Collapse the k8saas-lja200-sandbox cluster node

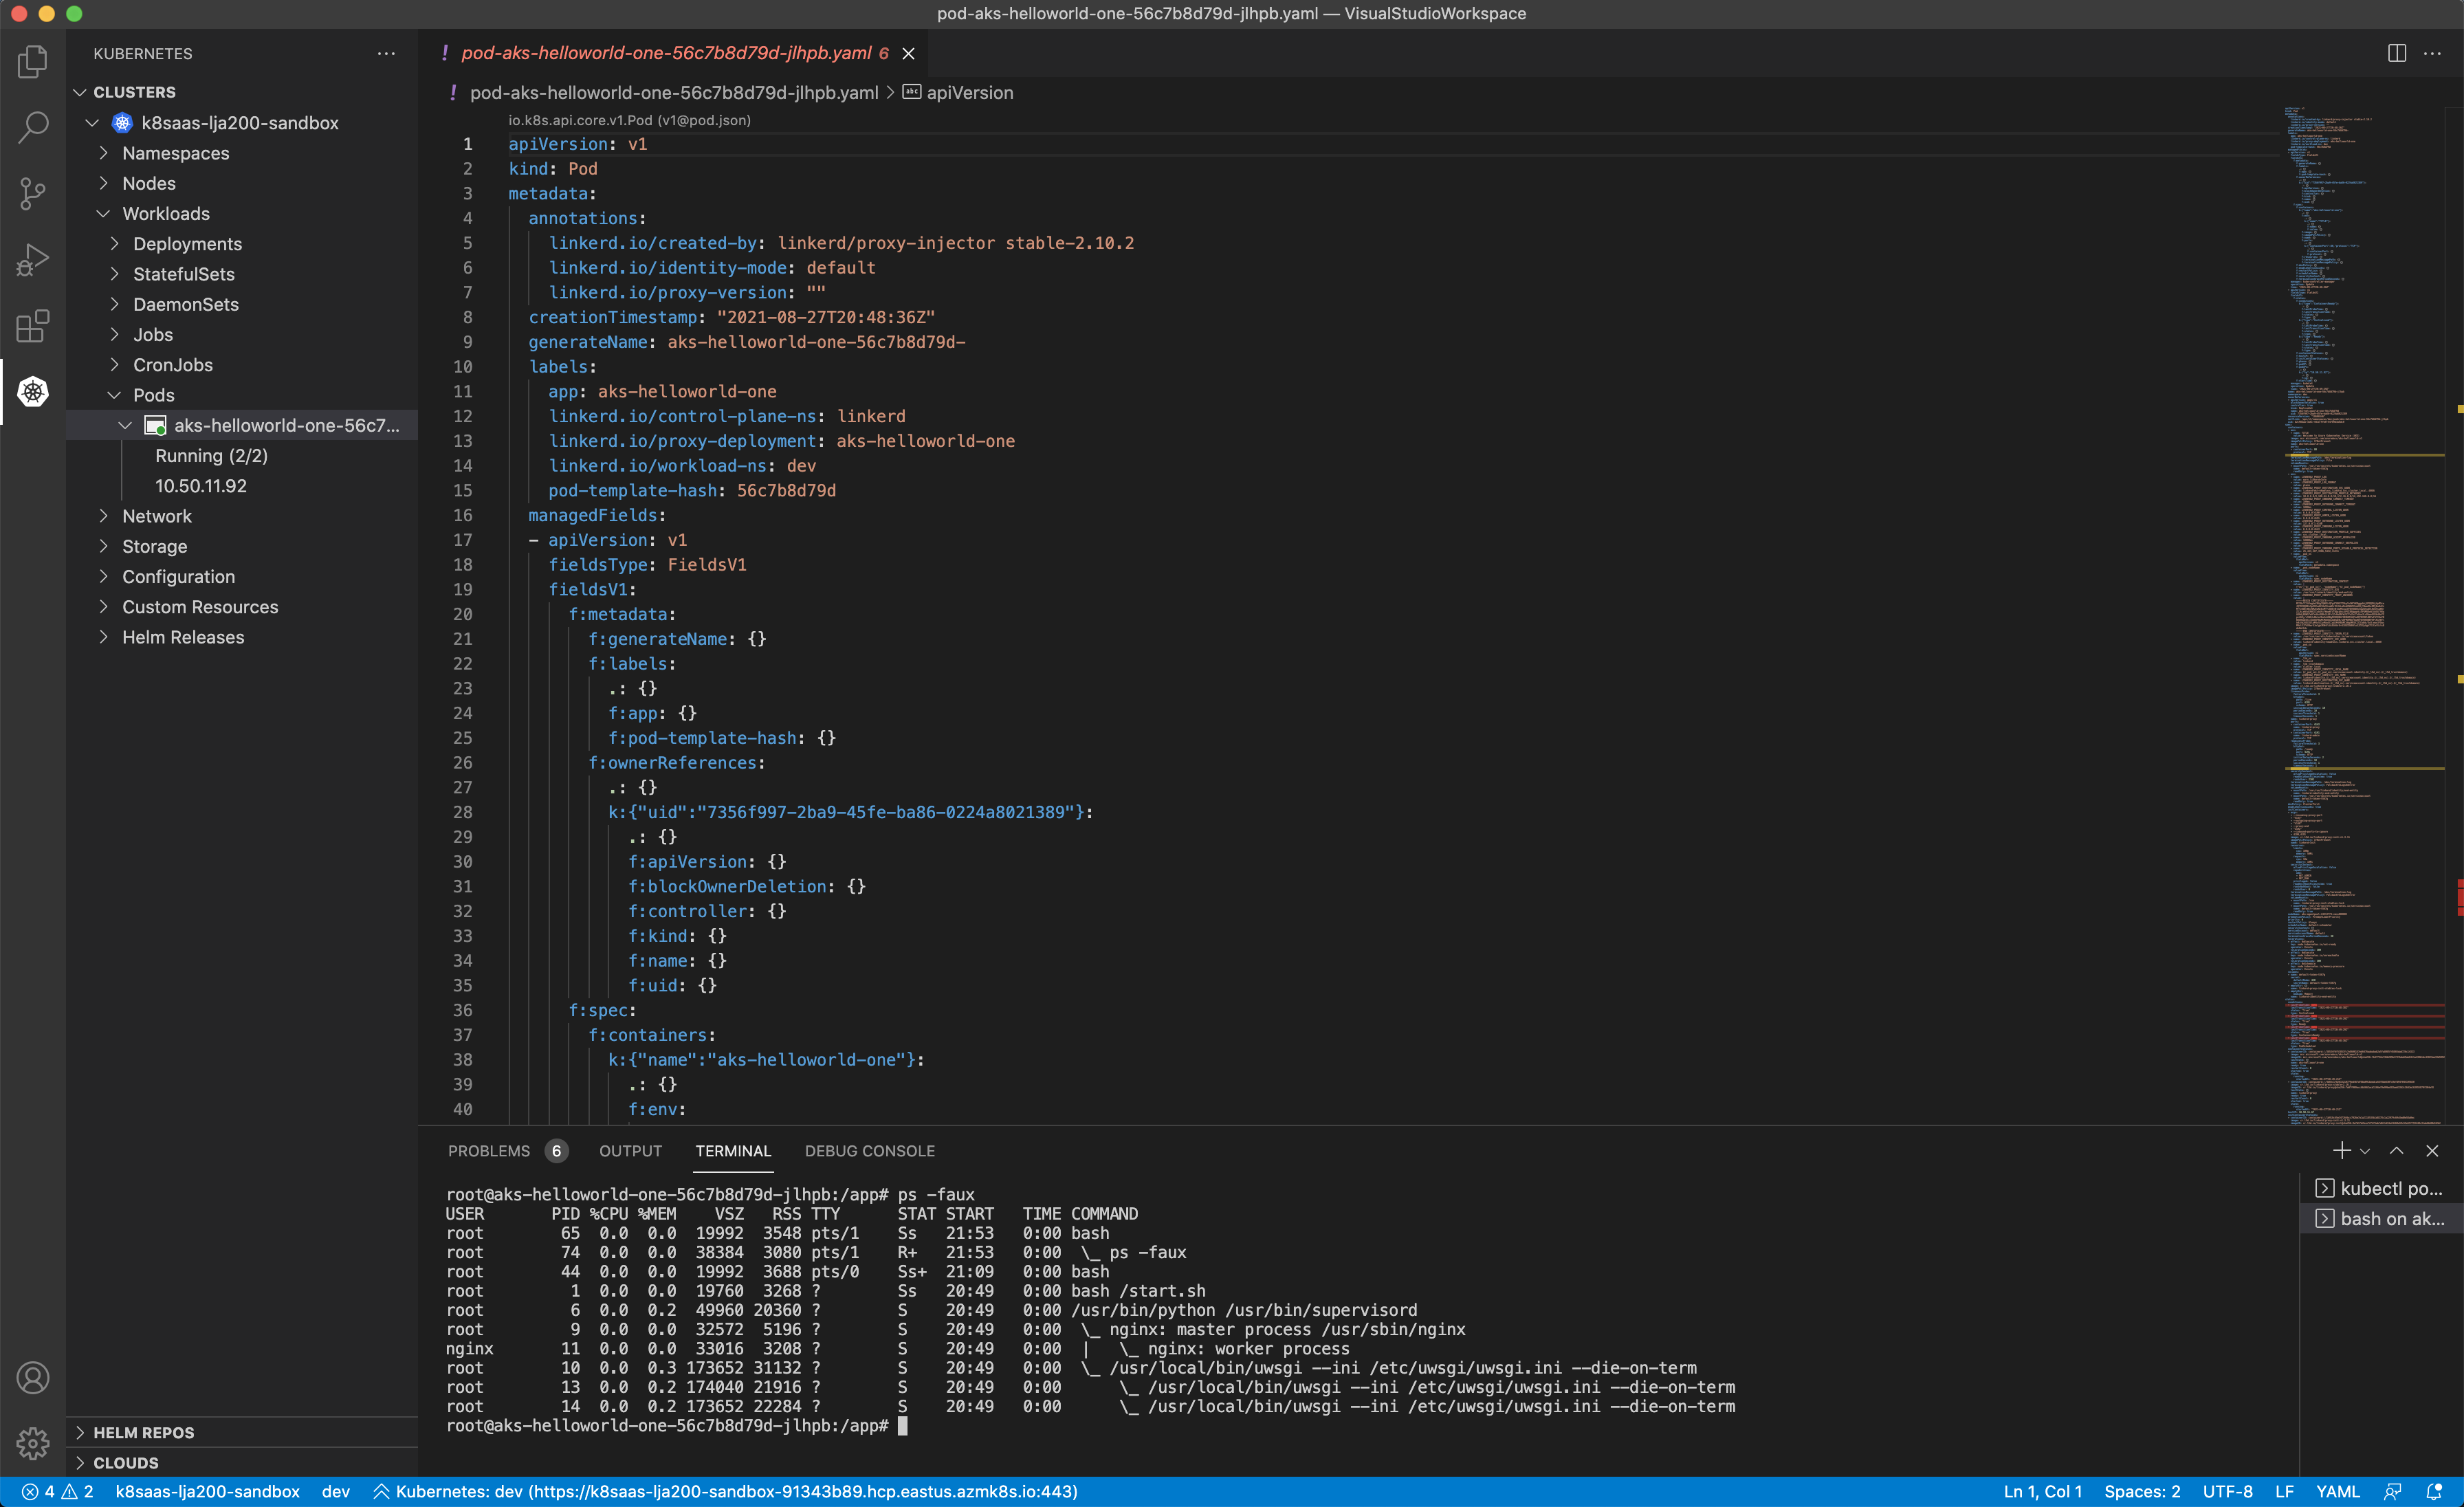click(92, 122)
